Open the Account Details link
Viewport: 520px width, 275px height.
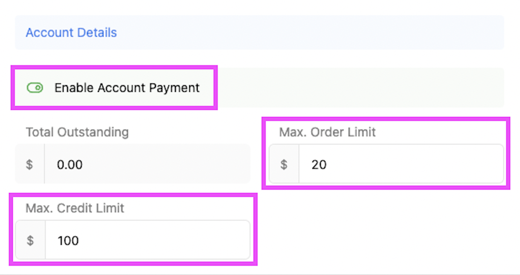[x=71, y=33]
